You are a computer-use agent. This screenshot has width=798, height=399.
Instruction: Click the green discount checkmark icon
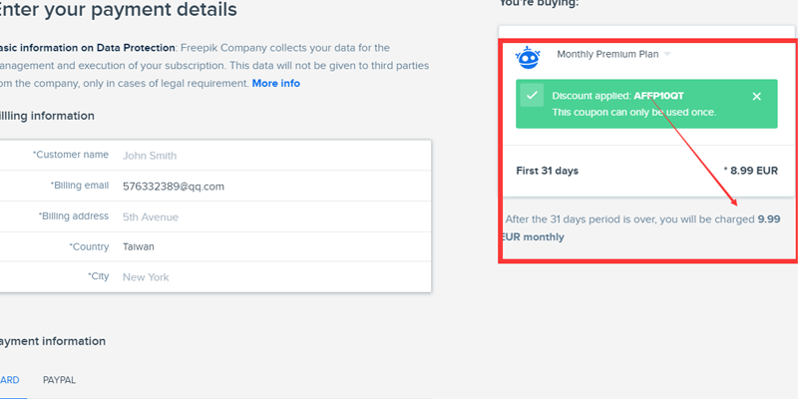tap(533, 96)
